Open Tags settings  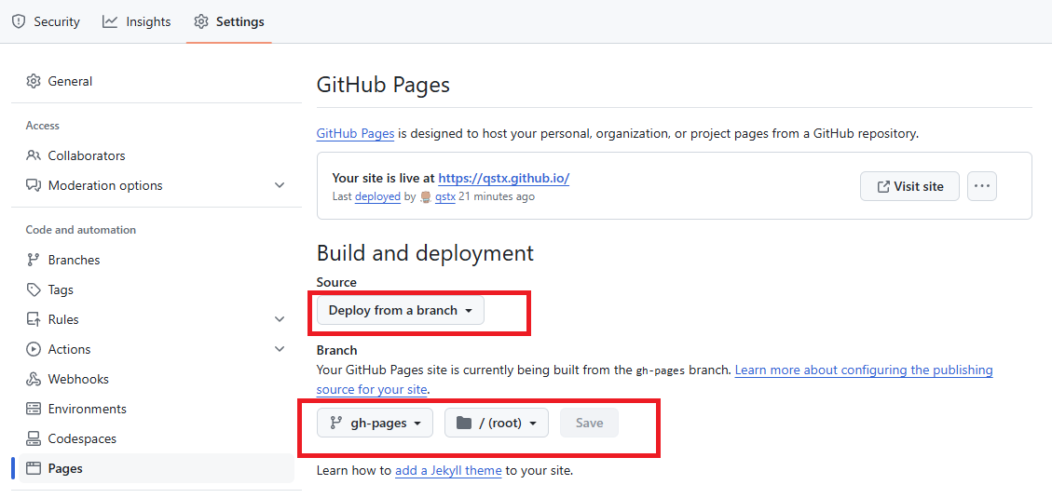(157, 289)
